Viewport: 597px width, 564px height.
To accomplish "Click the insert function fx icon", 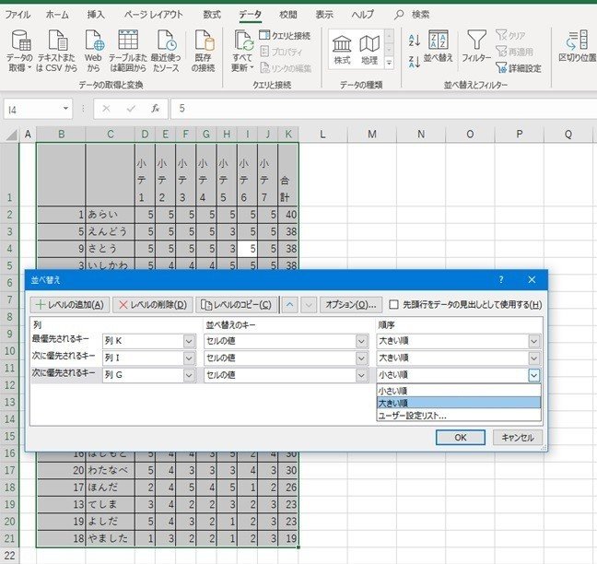I will (155, 109).
